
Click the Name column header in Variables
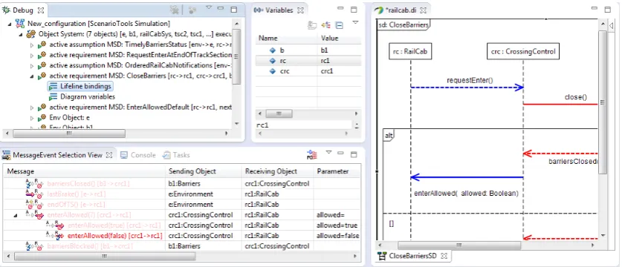click(286, 39)
